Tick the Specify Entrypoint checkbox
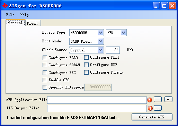 pyautogui.click(x=45, y=87)
